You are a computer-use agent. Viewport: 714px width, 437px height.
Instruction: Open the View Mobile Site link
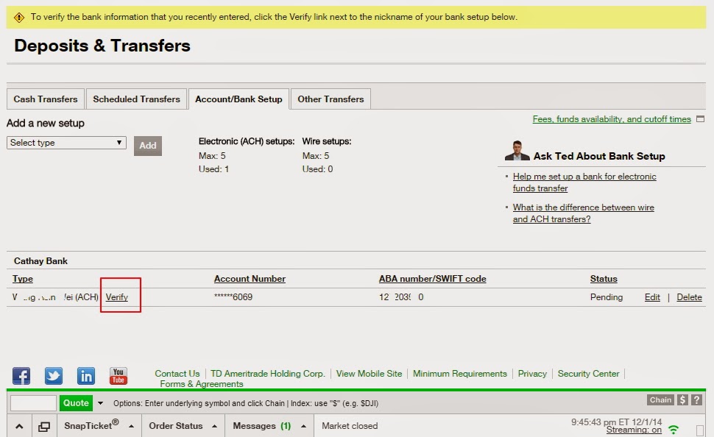(369, 373)
